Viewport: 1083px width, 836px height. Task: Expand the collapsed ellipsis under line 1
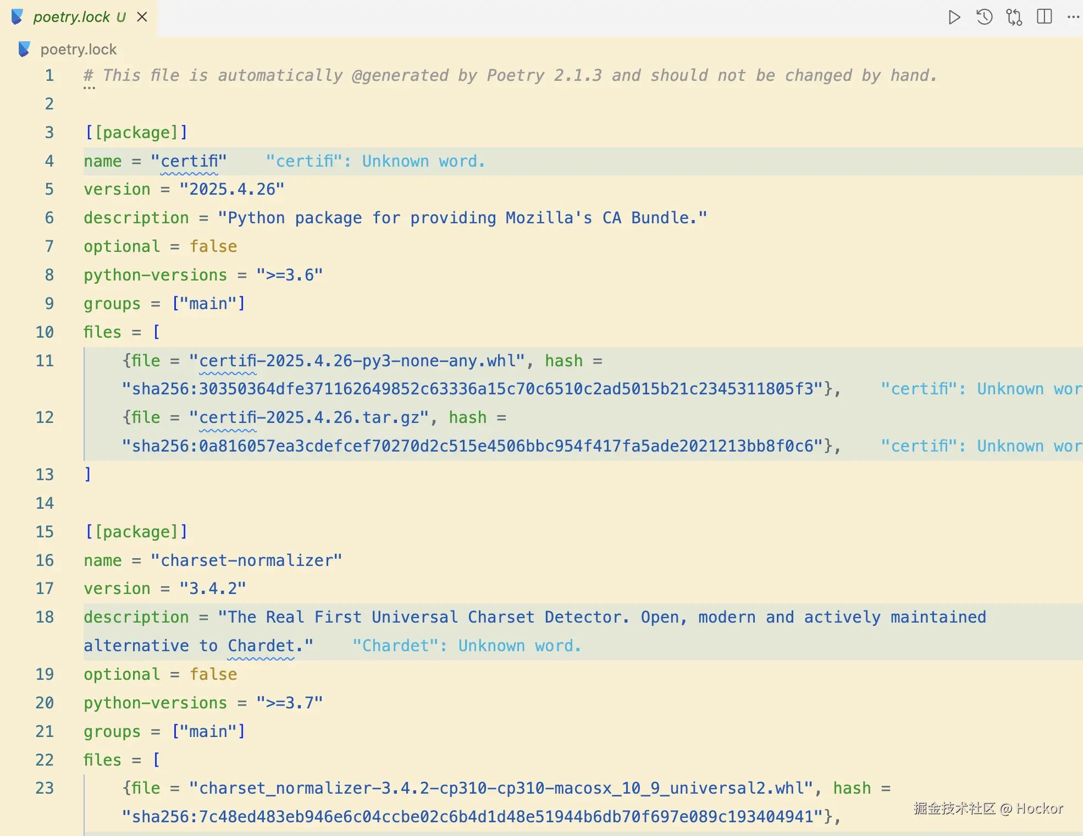pos(90,88)
